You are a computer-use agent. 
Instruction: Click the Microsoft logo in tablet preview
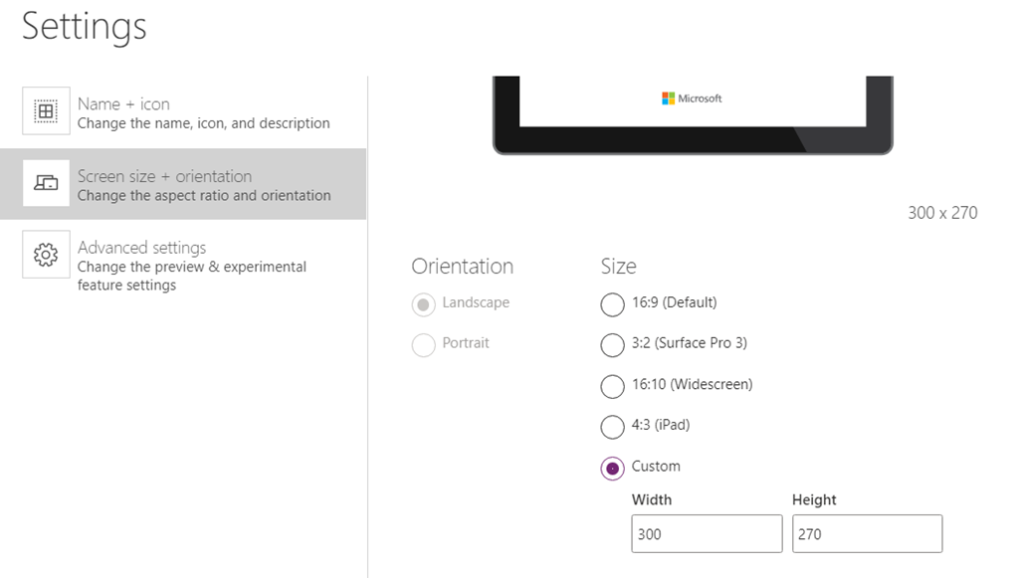tap(693, 98)
